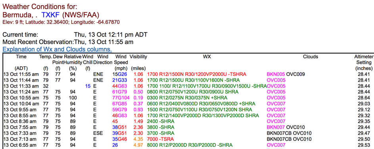The width and height of the screenshot is (374, 149).
Task: Click the 13 Oct 10:55 am time cell
Action: 21,98
